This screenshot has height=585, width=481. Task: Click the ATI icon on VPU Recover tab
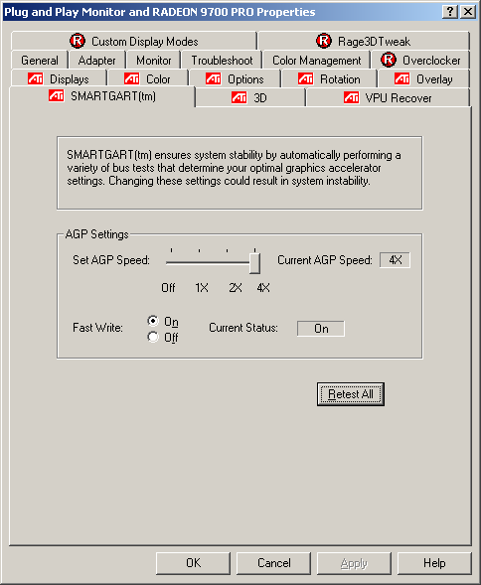pyautogui.click(x=351, y=97)
